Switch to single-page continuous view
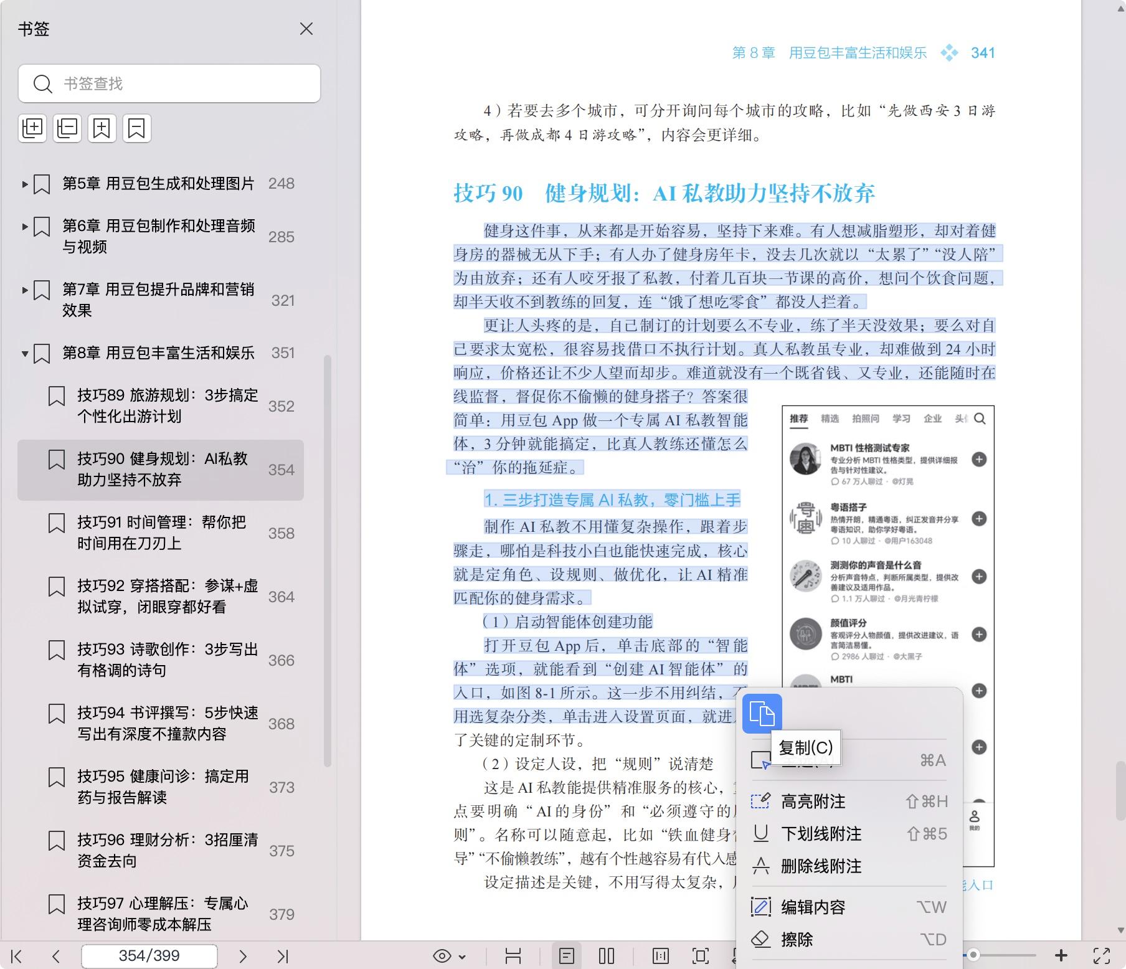This screenshot has width=1126, height=969. tap(567, 956)
